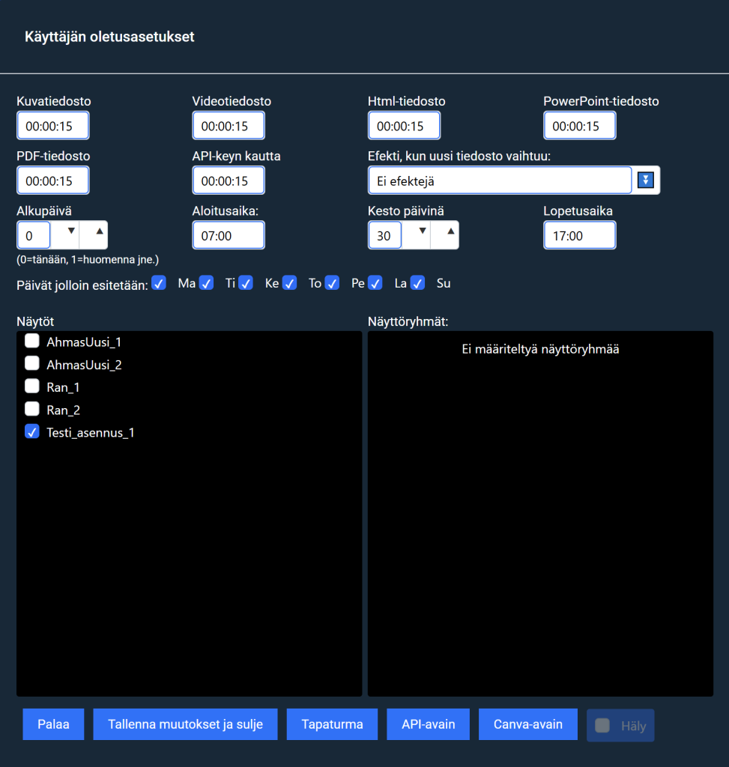Uncheck the Testi_asennus_1 display checkbox
Screen dimensions: 729x767
[x=32, y=431]
